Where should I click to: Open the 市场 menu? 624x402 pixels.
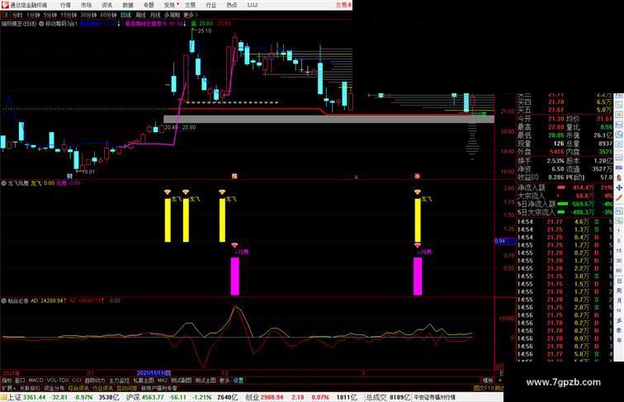pyautogui.click(x=86, y=5)
